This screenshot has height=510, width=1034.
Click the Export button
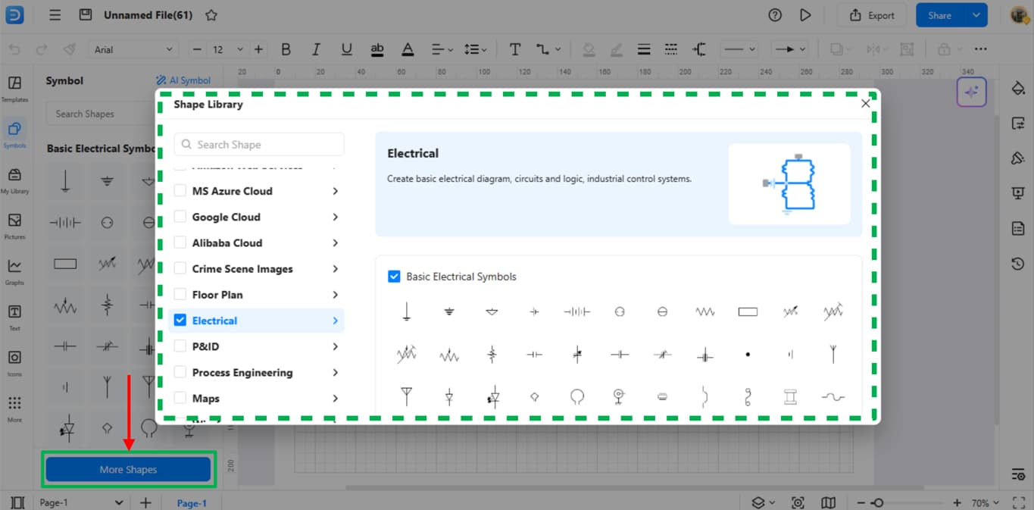(x=872, y=15)
